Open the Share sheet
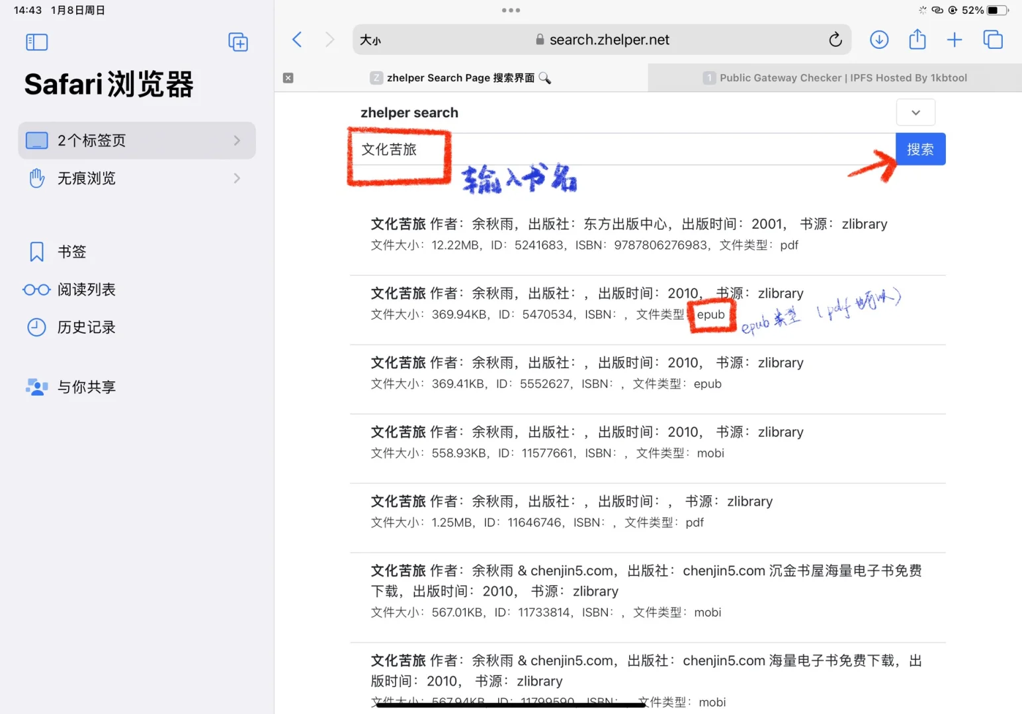 point(917,39)
